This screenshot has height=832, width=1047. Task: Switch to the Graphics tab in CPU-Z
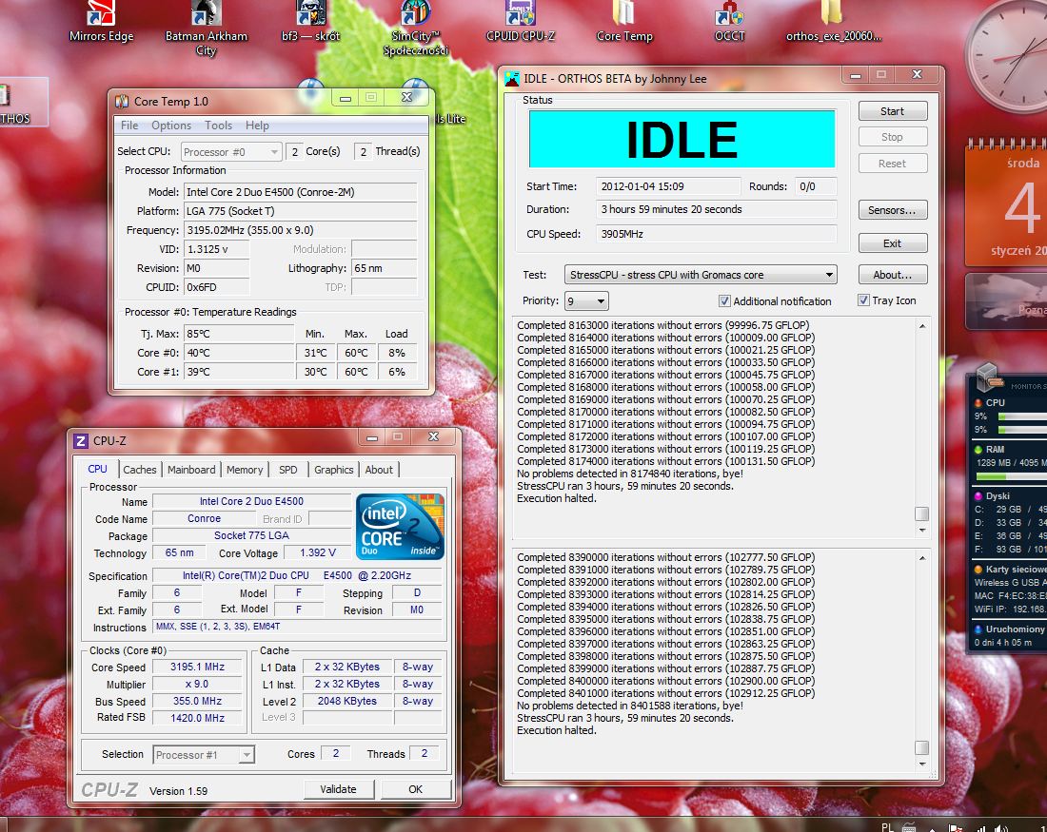334,470
